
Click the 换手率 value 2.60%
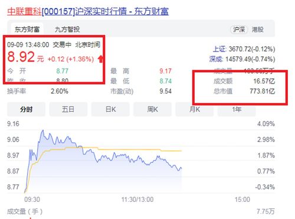(60, 91)
